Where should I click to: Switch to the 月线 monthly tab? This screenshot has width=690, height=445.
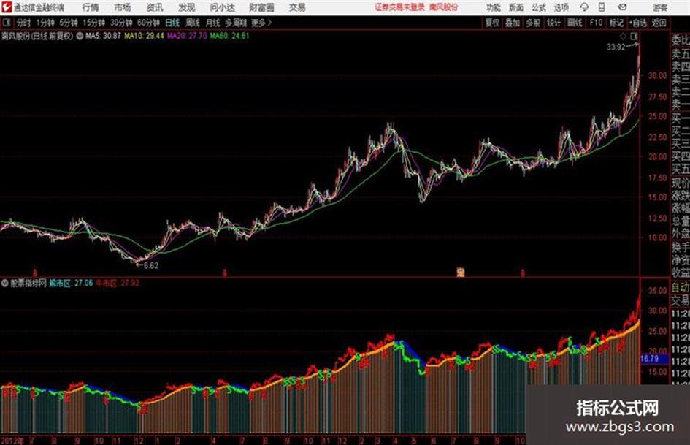pos(213,23)
